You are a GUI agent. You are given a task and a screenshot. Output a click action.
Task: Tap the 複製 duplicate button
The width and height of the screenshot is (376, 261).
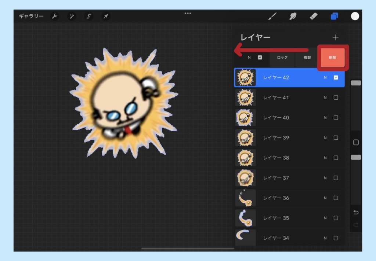tap(307, 58)
